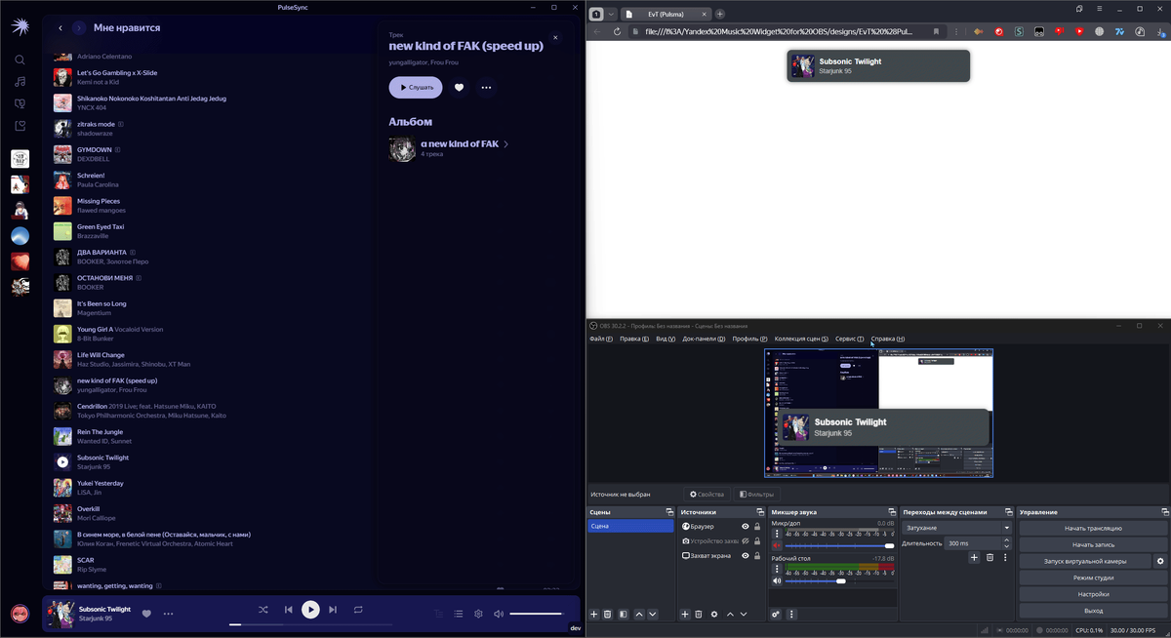Open user avatar in PulseSync sidebar

coord(20,614)
